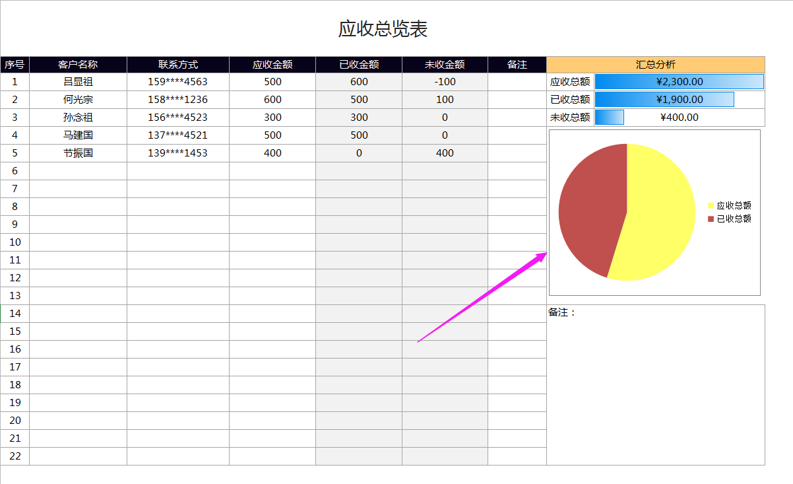Select phone number 158****1236

(x=178, y=99)
